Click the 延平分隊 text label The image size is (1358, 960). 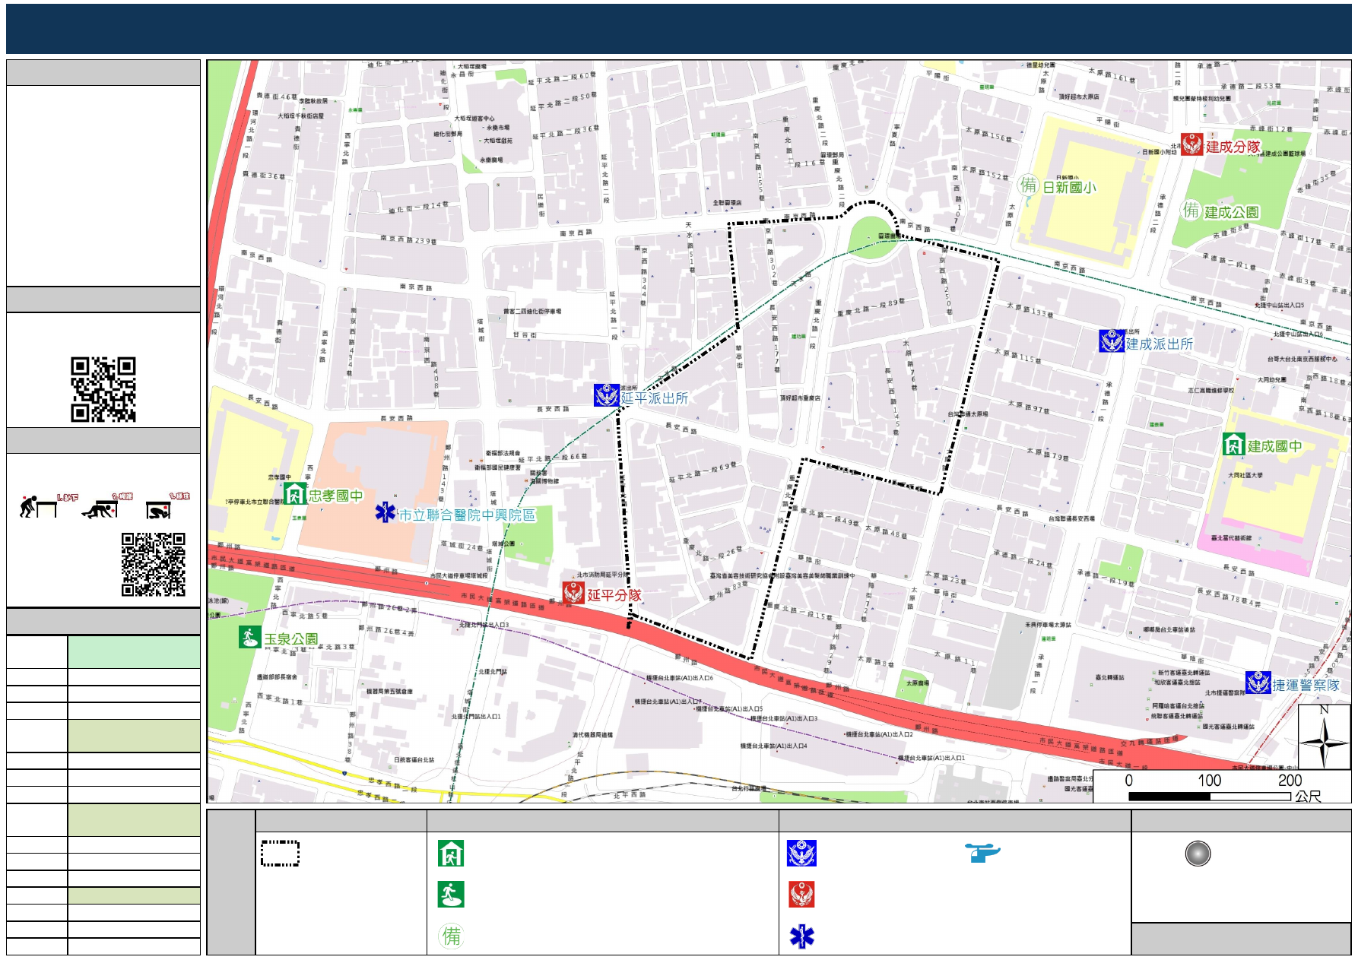tap(614, 595)
